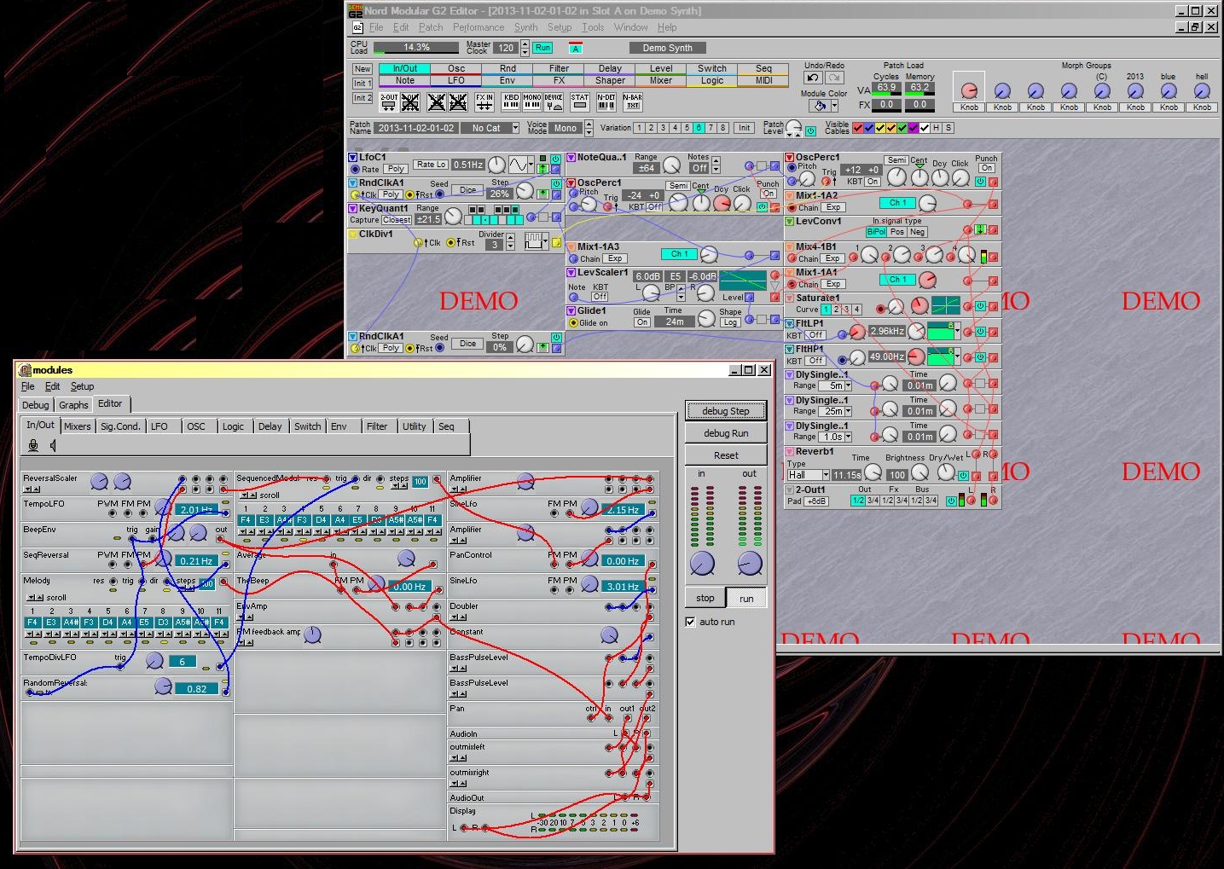Click the Morph Groups knob labeled 2013
Image resolution: width=1224 pixels, height=869 pixels.
pyautogui.click(x=1135, y=91)
